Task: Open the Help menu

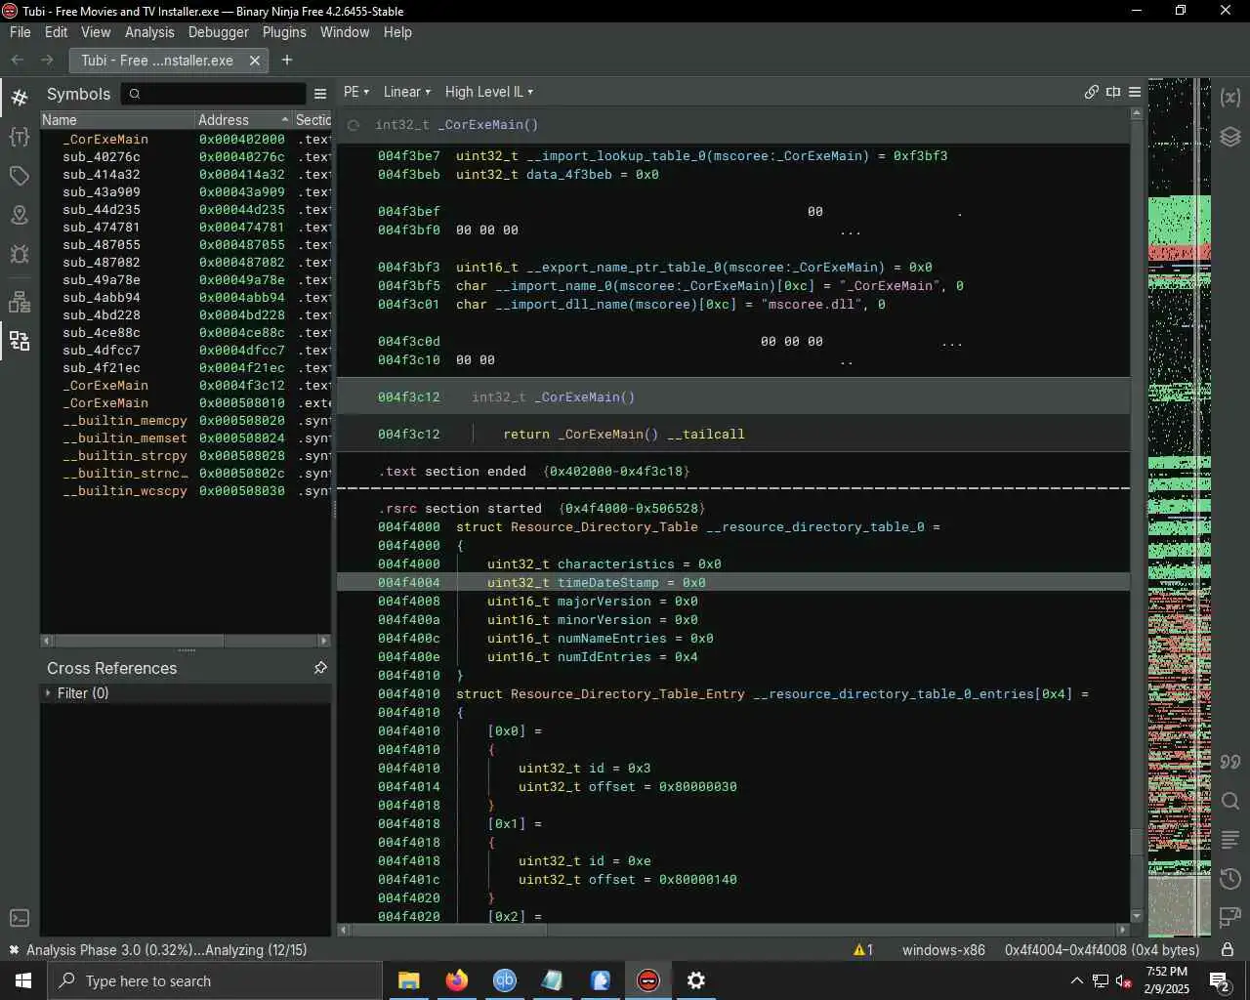Action: (397, 32)
